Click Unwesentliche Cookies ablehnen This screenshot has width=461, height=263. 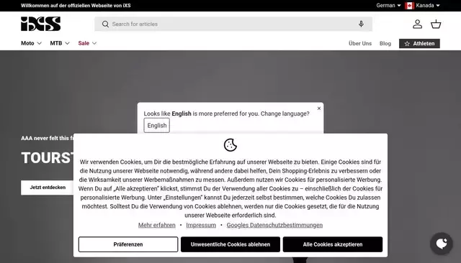(230, 244)
